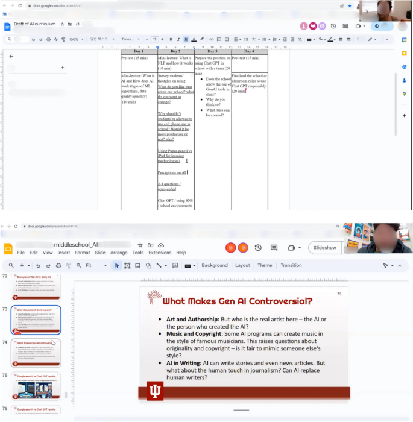413x422 pixels.
Task: Star the Draft of AI curriculum document
Action: pyautogui.click(x=62, y=24)
